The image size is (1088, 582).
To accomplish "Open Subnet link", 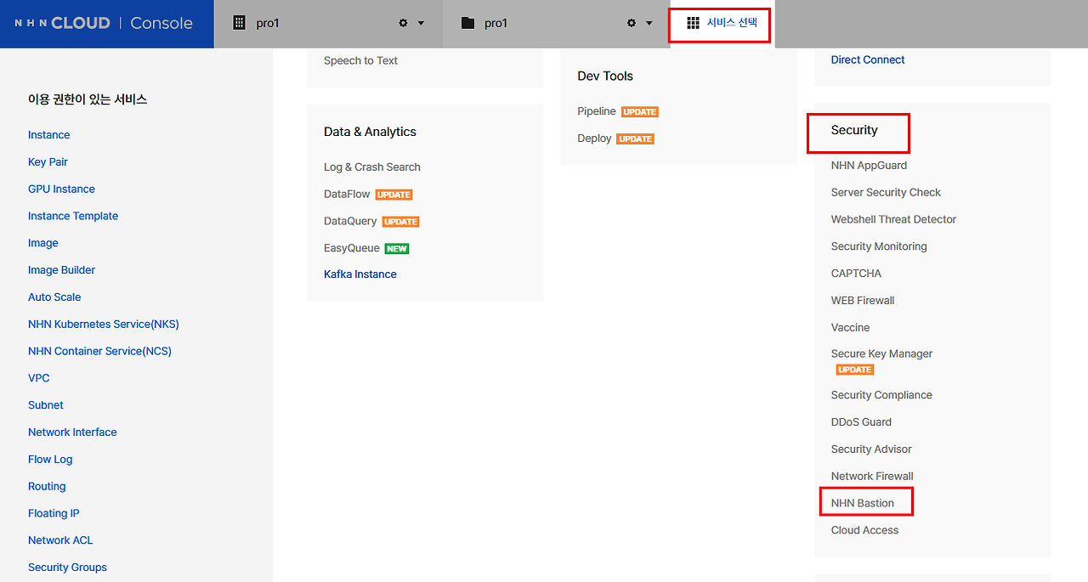I will tap(46, 405).
